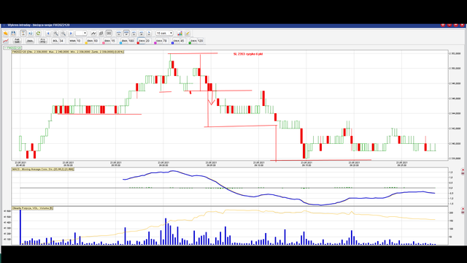Pick the pink color swatch under EMA 15

coord(104,43)
